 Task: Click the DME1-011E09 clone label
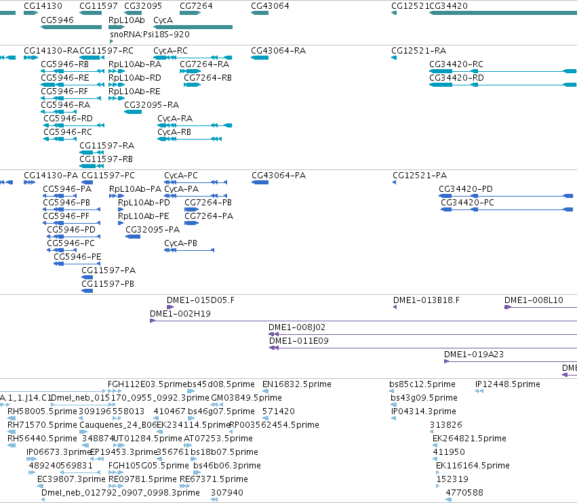(x=299, y=341)
